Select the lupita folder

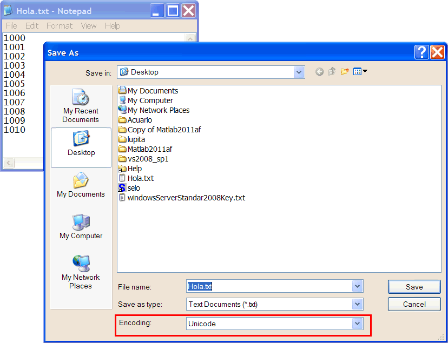(131, 139)
